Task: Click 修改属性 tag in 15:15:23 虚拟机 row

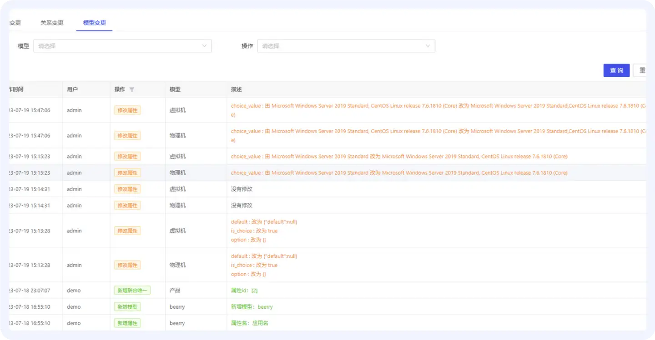Action: 127,157
